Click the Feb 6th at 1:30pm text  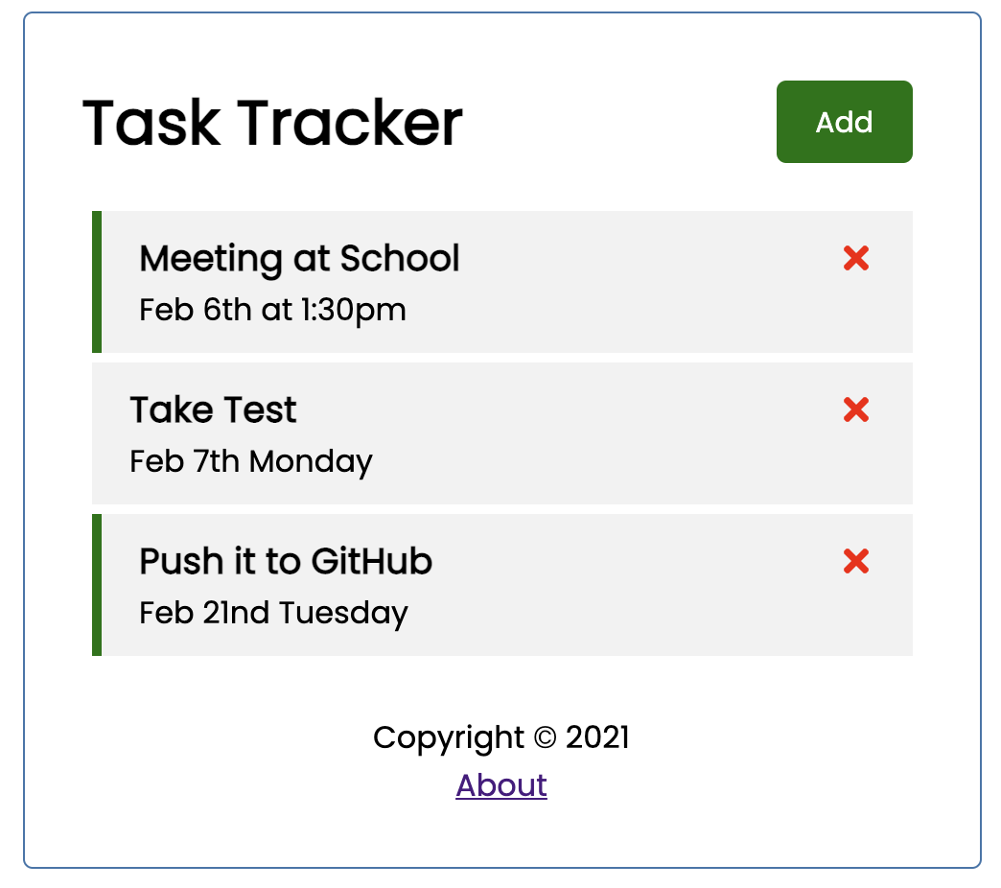tap(272, 310)
